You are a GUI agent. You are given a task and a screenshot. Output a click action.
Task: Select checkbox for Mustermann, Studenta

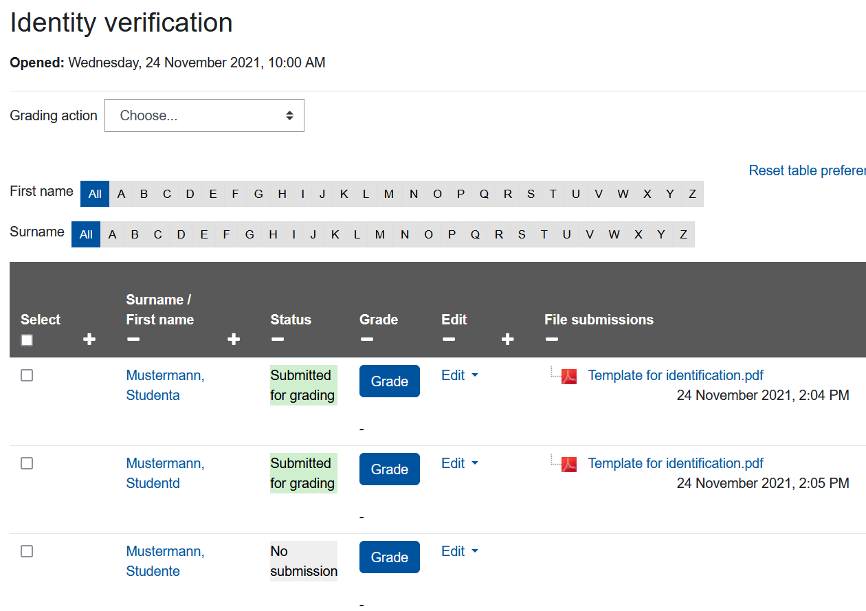(x=27, y=375)
